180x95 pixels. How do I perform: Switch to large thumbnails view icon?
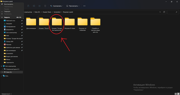click(178, 94)
